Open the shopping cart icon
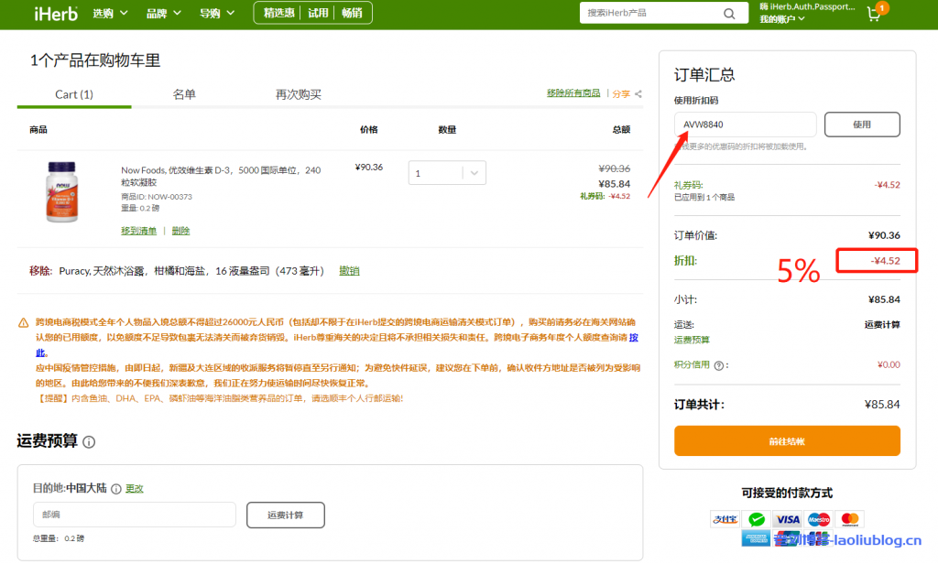938x564 pixels. click(x=874, y=14)
